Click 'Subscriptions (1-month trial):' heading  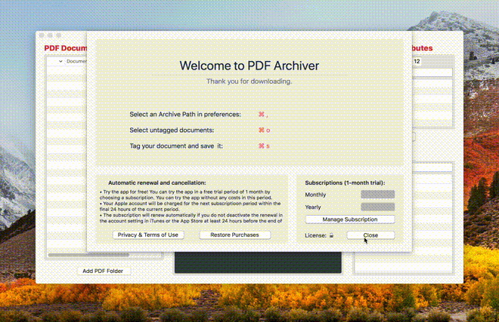pos(345,183)
